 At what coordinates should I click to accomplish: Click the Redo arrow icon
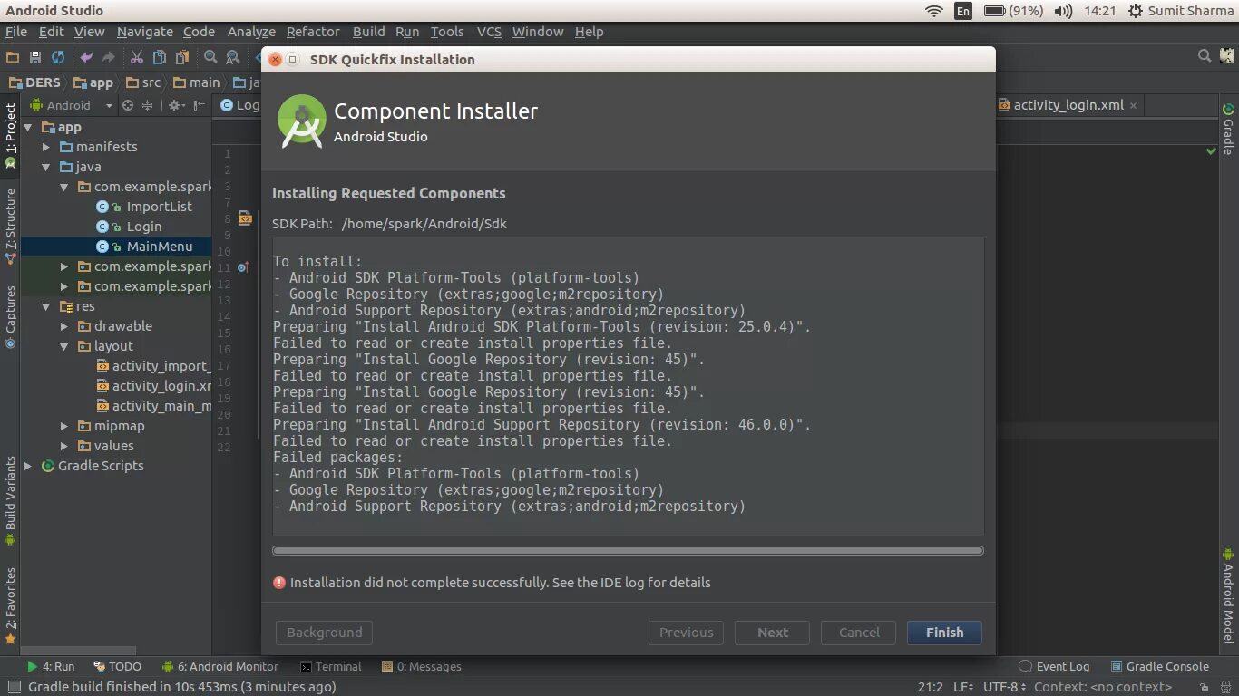click(109, 57)
